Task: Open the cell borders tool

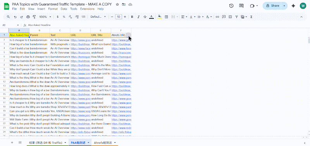Action: pyautogui.click(x=166, y=17)
